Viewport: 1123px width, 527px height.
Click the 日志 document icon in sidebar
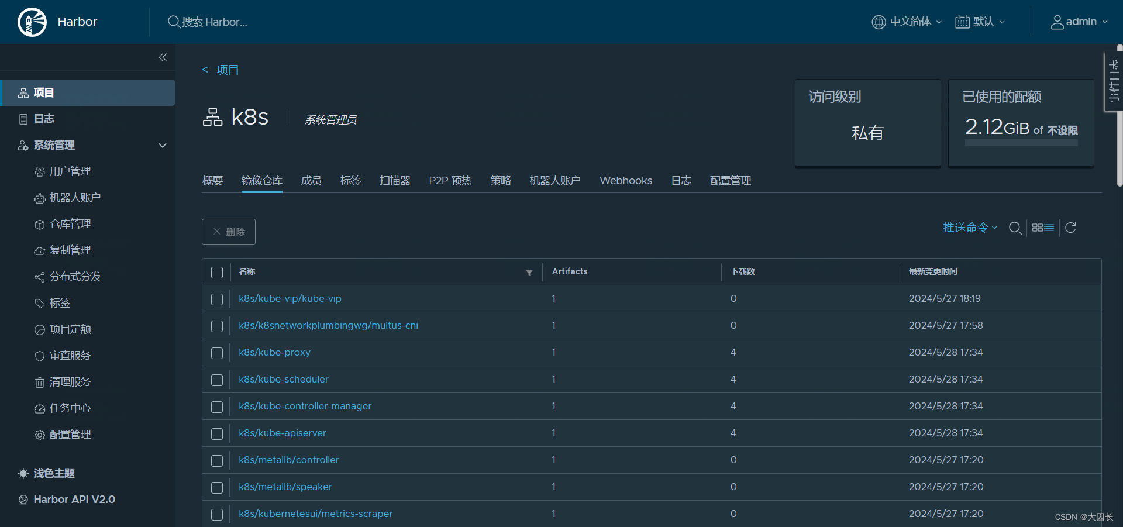[x=23, y=119]
